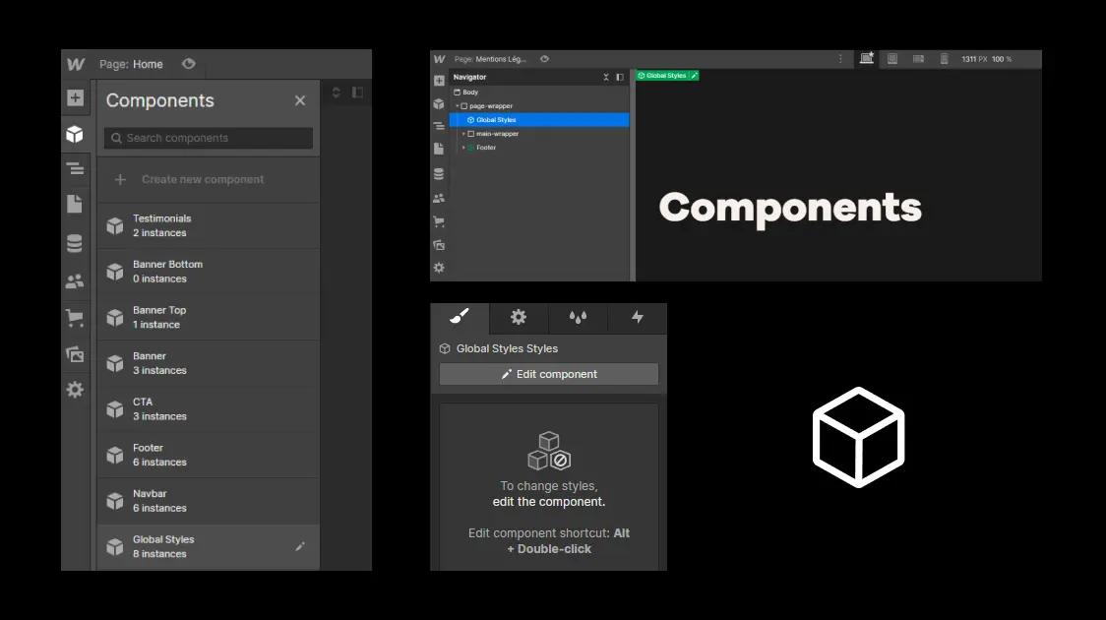Select Banner 3 instances component row
The image size is (1106, 620).
click(209, 363)
